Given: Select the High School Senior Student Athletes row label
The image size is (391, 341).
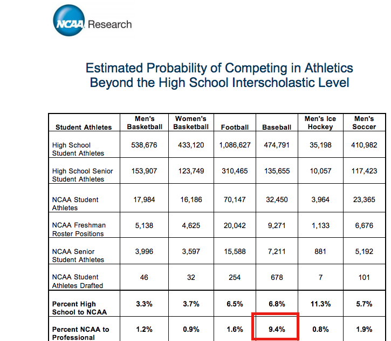Looking at the screenshot, I should pyautogui.click(x=83, y=175).
